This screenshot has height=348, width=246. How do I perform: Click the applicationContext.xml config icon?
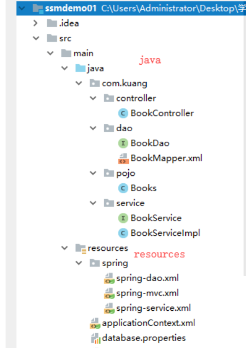(x=95, y=323)
